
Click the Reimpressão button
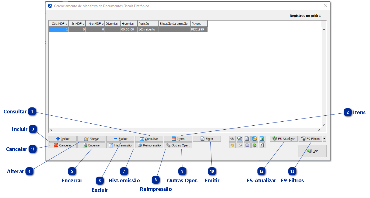pyautogui.click(x=149, y=145)
